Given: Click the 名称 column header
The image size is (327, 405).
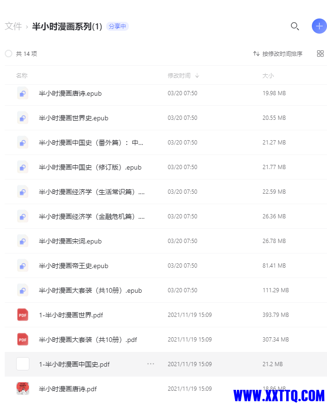Looking at the screenshot, I should coord(22,75).
